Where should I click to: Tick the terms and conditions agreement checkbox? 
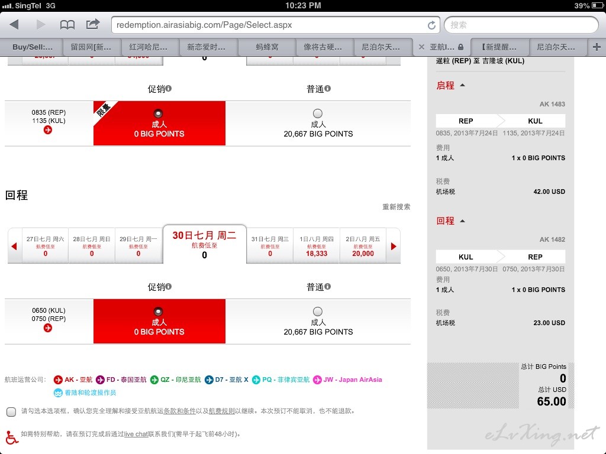[x=11, y=412]
